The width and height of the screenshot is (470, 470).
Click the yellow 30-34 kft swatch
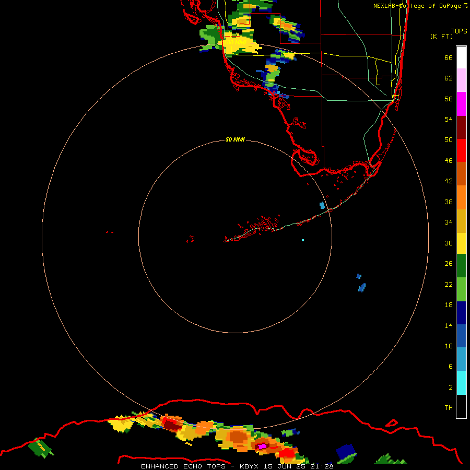click(461, 243)
